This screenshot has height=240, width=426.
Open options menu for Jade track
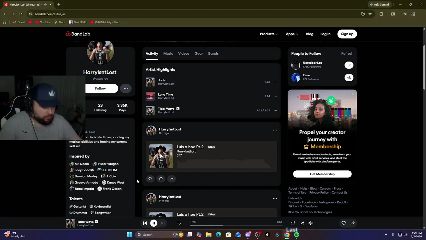click(x=275, y=82)
